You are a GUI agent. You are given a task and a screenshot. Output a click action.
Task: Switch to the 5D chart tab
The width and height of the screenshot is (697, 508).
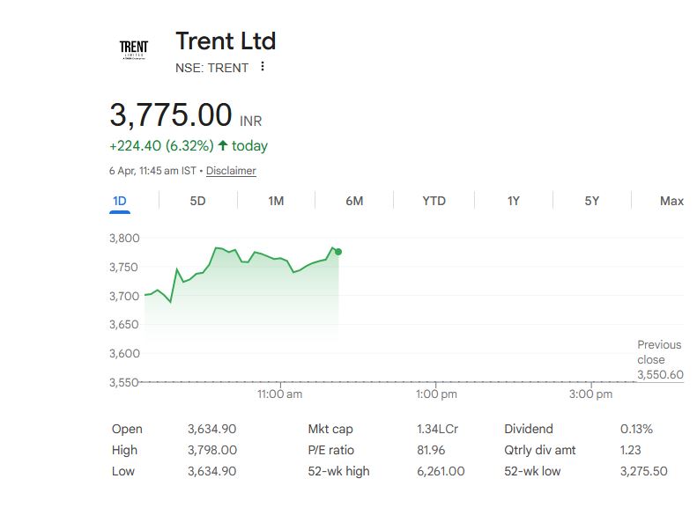pyautogui.click(x=197, y=201)
